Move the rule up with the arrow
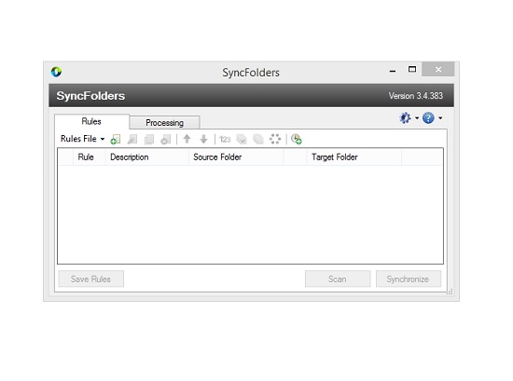 (187, 139)
